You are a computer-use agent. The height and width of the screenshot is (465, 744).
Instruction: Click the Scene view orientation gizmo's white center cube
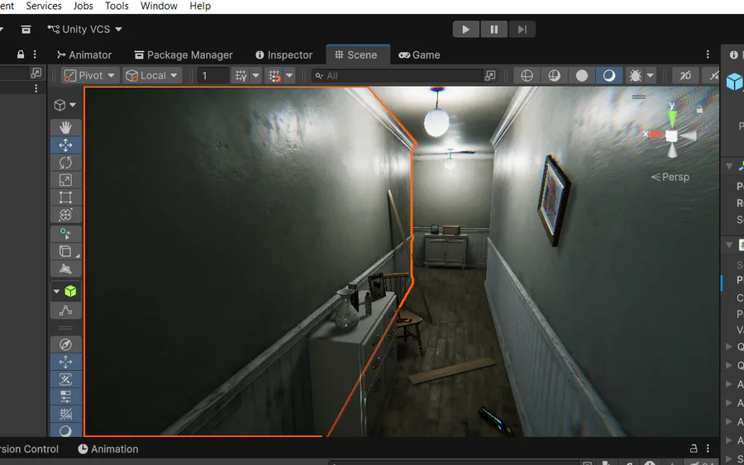click(671, 136)
